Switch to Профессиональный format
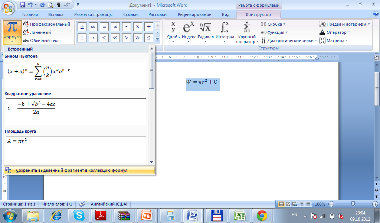This screenshot has height=223, width=380. coord(47,24)
